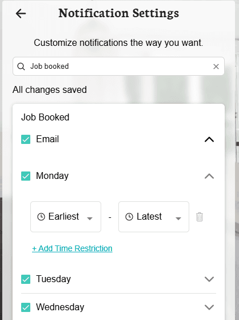
Task: Click the Monday label row
Action: pyautogui.click(x=118, y=176)
